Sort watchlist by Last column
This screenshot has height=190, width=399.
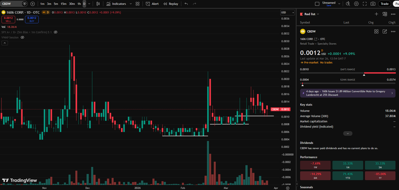point(346,23)
